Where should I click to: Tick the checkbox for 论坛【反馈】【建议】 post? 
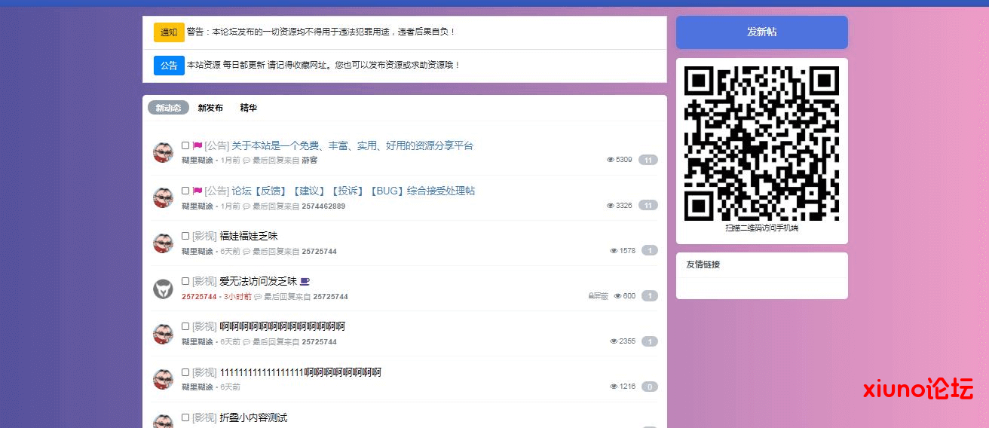pyautogui.click(x=185, y=191)
